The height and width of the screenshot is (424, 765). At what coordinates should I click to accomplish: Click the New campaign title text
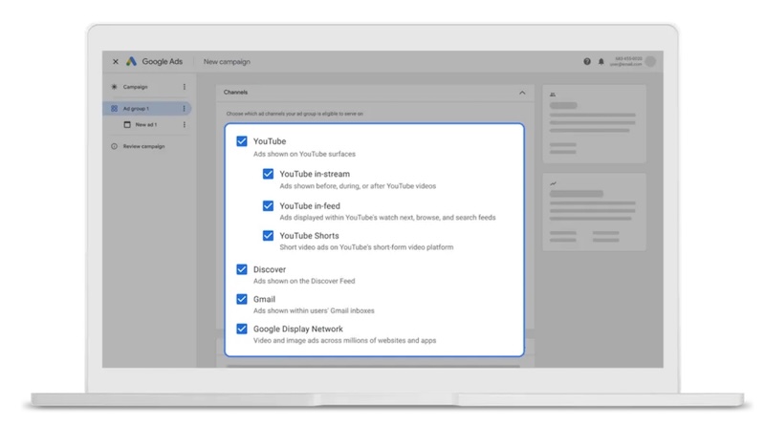[x=227, y=62]
